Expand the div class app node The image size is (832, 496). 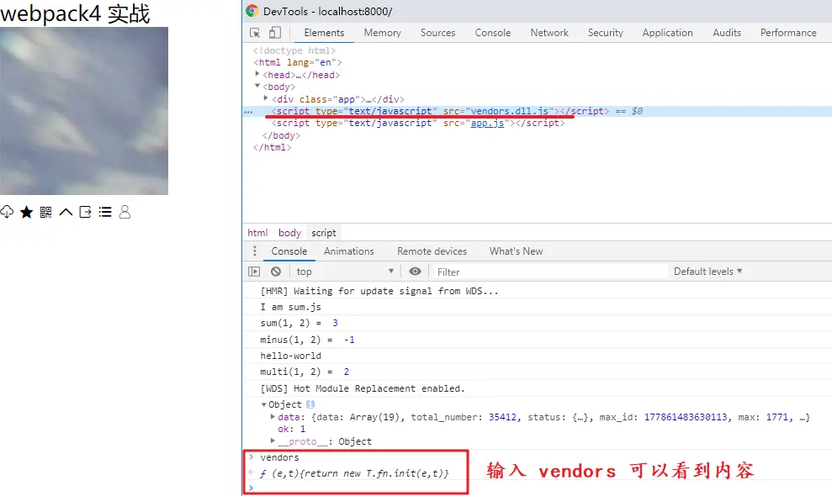[266, 98]
